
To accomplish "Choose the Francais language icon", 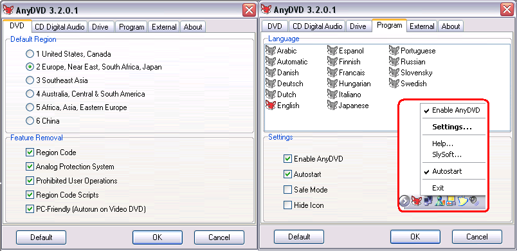I will coord(332,72).
